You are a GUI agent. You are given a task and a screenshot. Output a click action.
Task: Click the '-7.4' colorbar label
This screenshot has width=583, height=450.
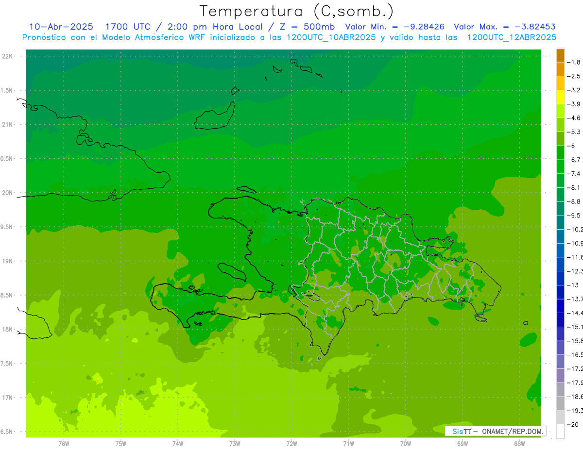574,174
